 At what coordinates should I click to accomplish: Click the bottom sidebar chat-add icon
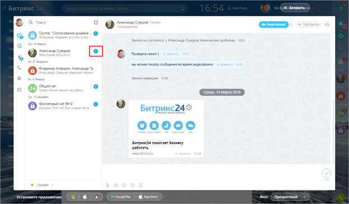pyautogui.click(x=20, y=90)
